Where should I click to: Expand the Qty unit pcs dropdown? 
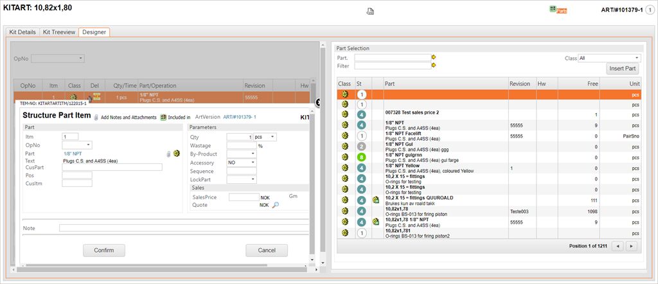[x=264, y=137]
